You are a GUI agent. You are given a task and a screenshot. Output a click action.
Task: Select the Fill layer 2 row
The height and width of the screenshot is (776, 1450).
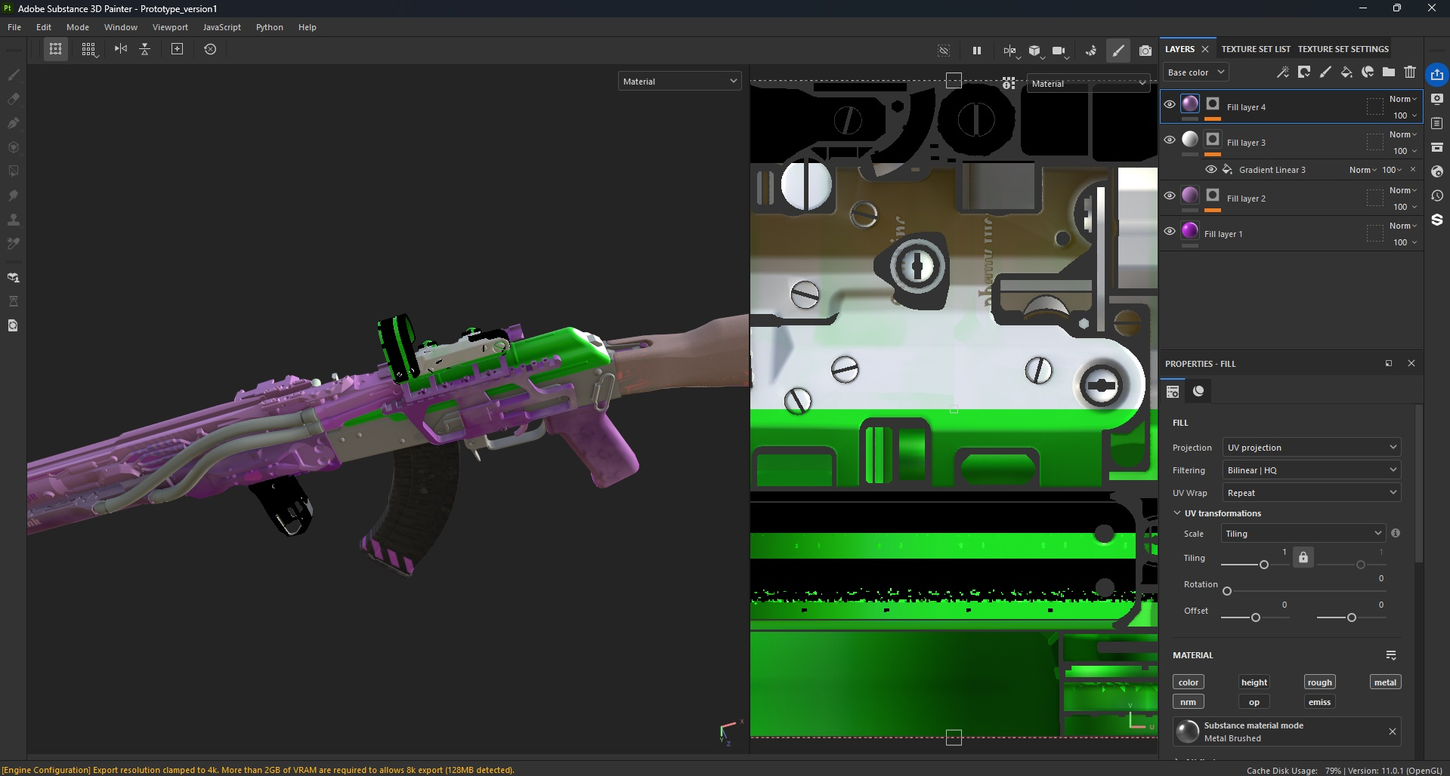1285,199
